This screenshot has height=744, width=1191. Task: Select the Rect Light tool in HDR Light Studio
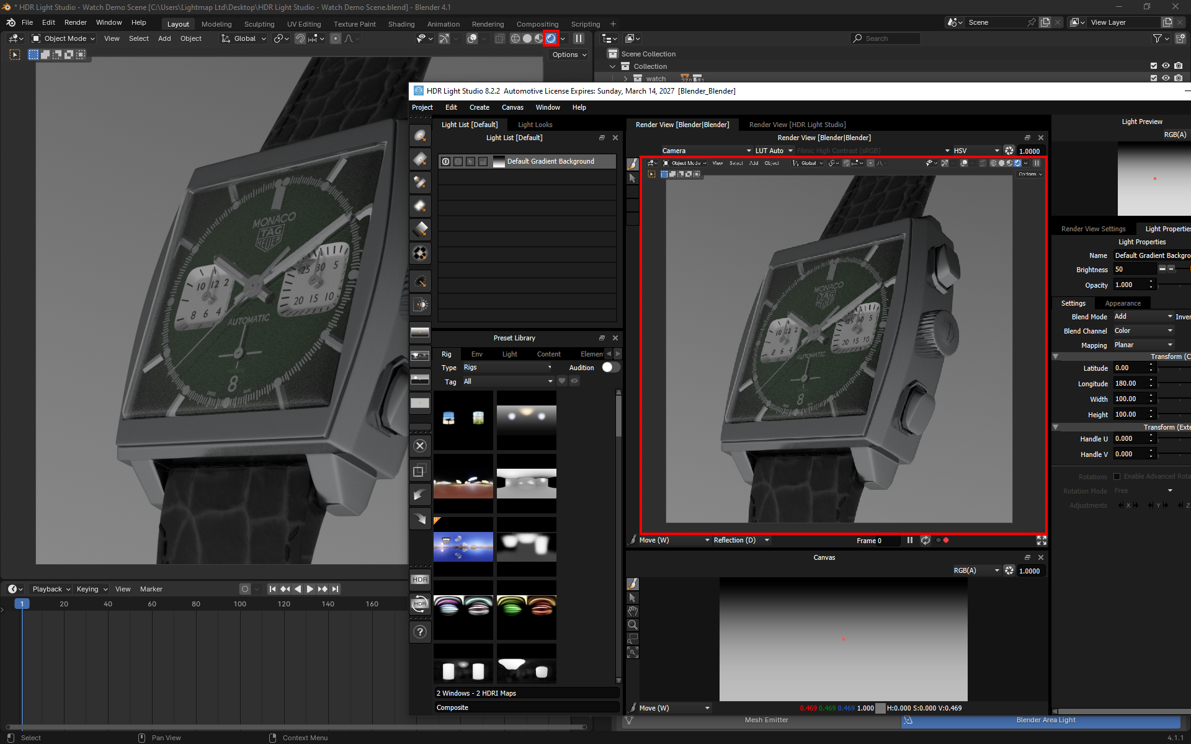[420, 160]
